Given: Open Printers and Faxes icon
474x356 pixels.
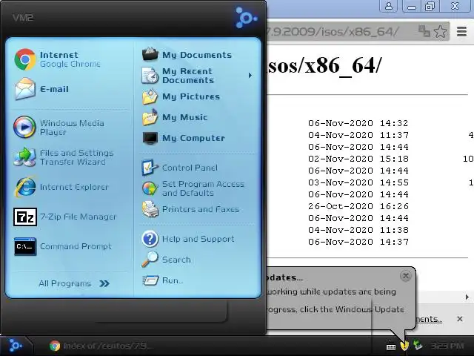Looking at the screenshot, I should pos(150,209).
